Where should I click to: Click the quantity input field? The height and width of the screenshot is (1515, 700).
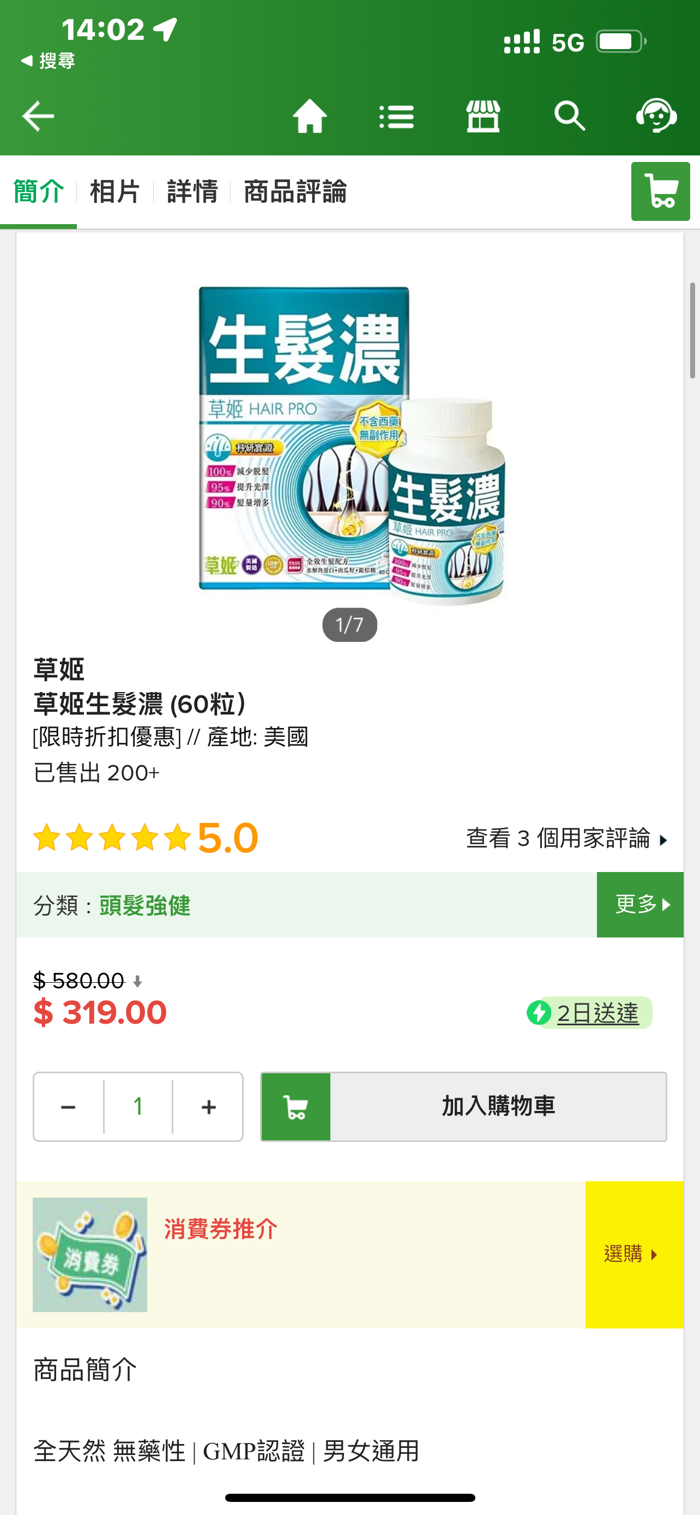point(138,1107)
